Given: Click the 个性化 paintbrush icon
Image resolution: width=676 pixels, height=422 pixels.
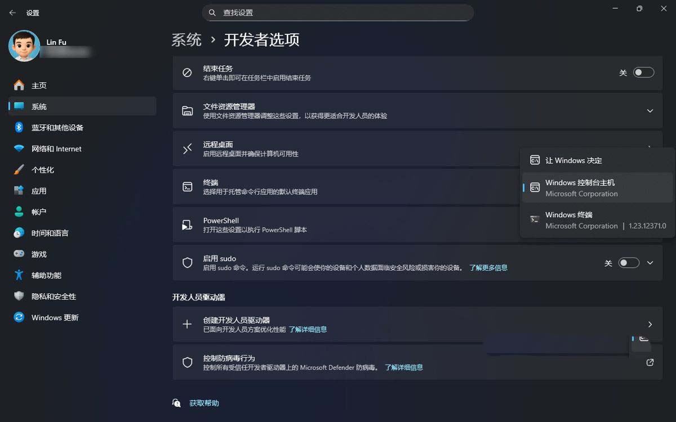Looking at the screenshot, I should (x=19, y=170).
